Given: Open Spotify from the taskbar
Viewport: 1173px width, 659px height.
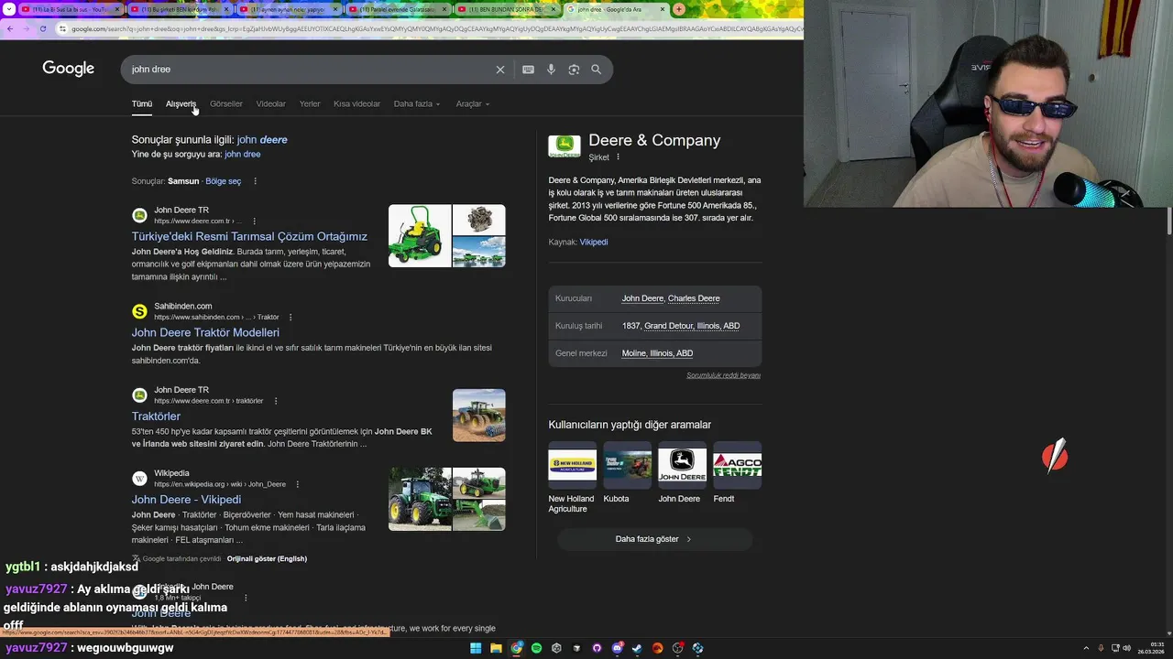Looking at the screenshot, I should [x=536, y=648].
